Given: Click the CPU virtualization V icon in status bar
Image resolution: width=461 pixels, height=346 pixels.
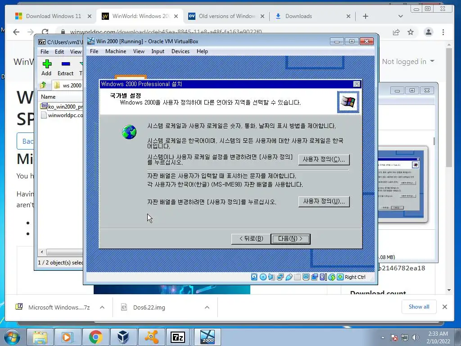Looking at the screenshot, I should tap(323, 277).
